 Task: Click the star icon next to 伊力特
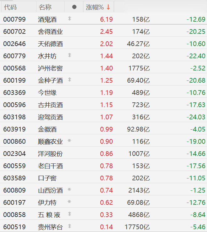[69, 202]
